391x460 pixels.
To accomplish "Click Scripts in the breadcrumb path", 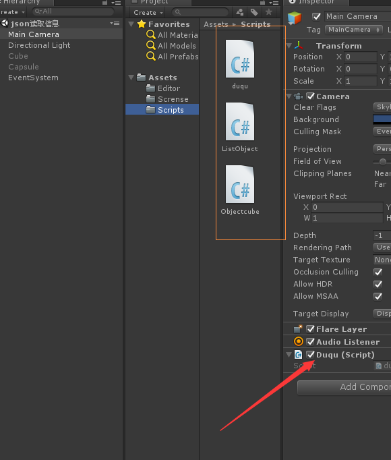I will (x=255, y=24).
